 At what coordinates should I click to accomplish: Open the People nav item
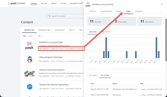[54, 3]
